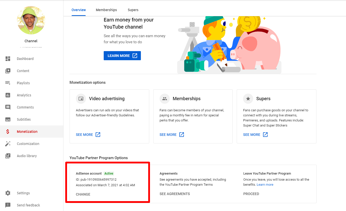Image resolution: width=346 pixels, height=211 pixels.
Task: Click 'Associated on March 7, 2021' text
Action: 105,185
